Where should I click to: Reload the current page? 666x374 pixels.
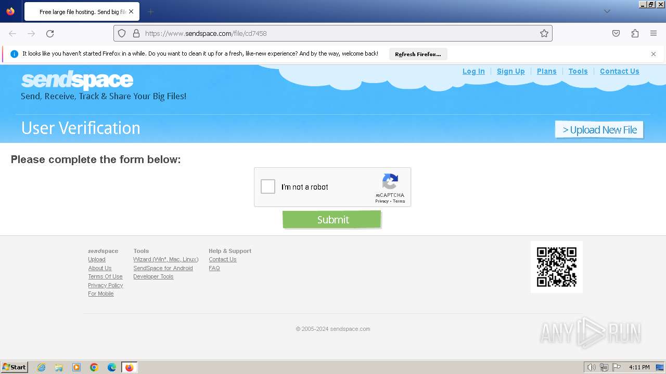(50, 33)
